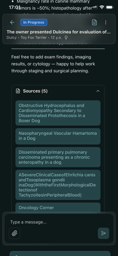Tap the female gender symbol icon
118x256 pixels.
pyautogui.click(x=66, y=37)
